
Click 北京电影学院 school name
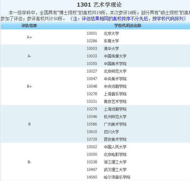(115, 155)
